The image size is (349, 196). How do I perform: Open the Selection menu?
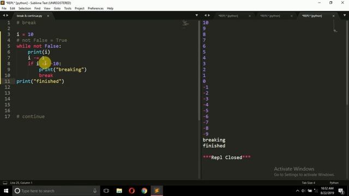25,9
